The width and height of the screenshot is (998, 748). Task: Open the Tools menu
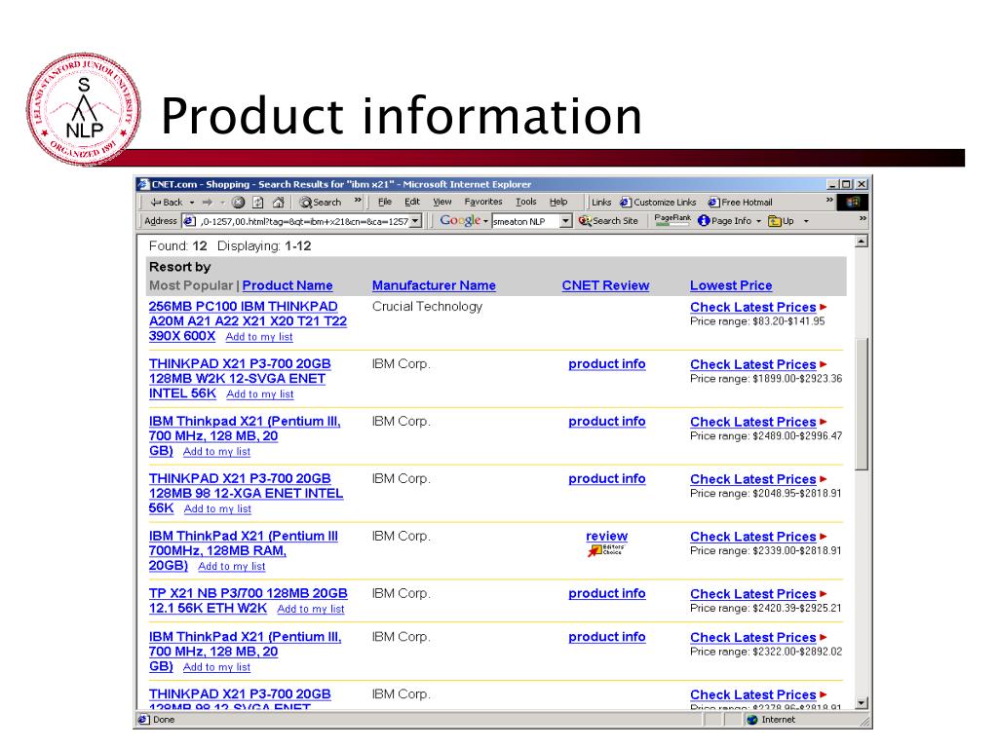[525, 202]
